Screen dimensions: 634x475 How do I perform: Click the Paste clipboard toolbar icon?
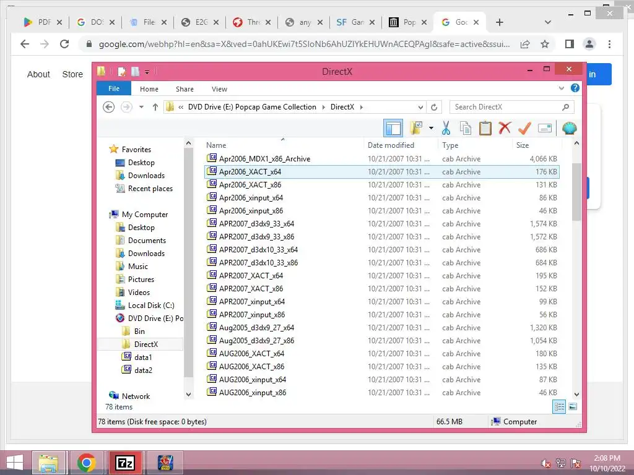pyautogui.click(x=485, y=129)
